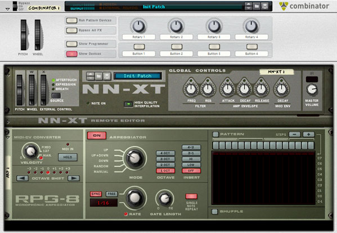Click the Rotary 3 knob
This screenshot has width=337, height=233.
[x=214, y=26]
